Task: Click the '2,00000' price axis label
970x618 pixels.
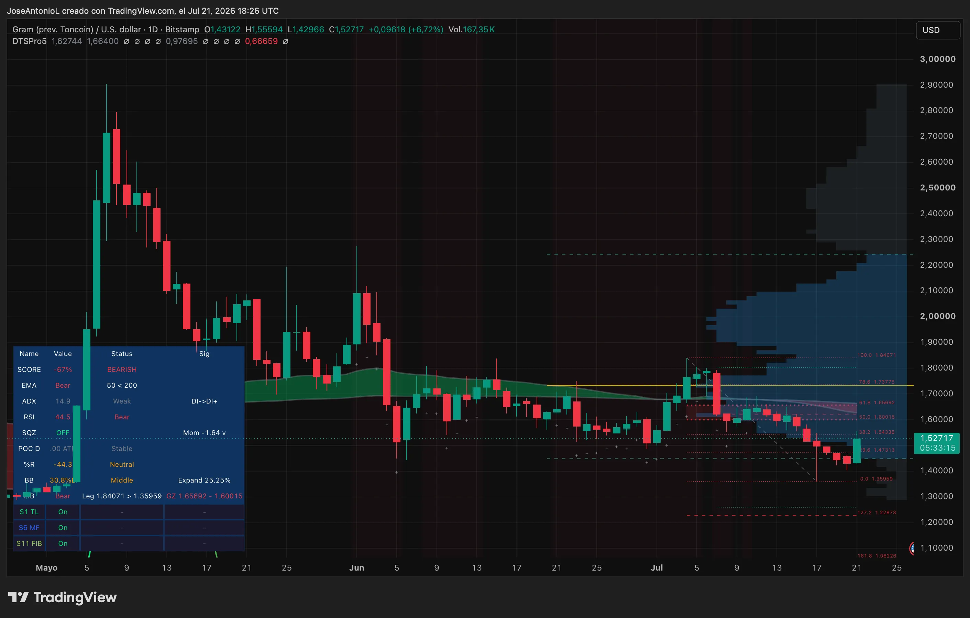Action: pos(937,316)
